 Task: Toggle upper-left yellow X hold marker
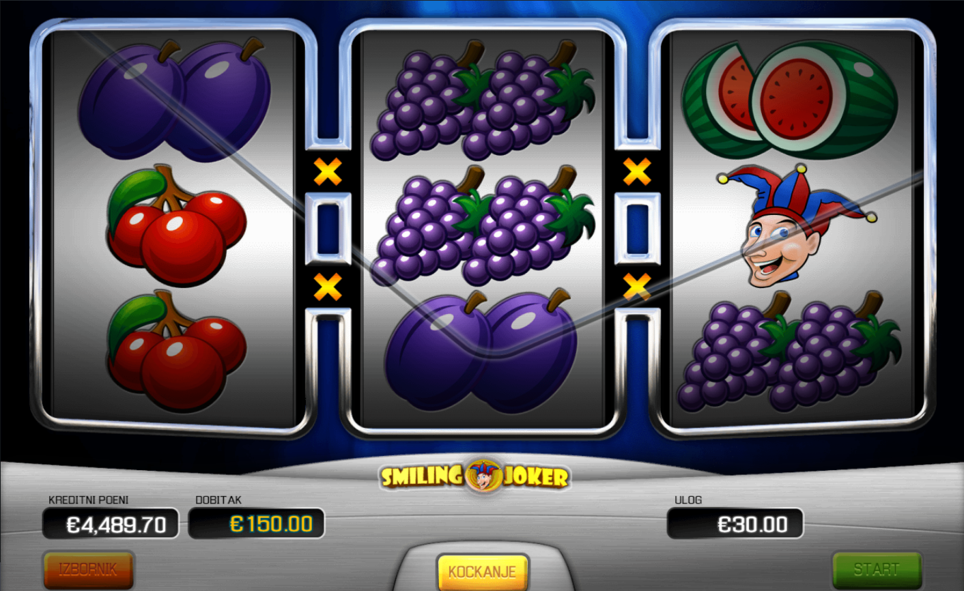[328, 172]
